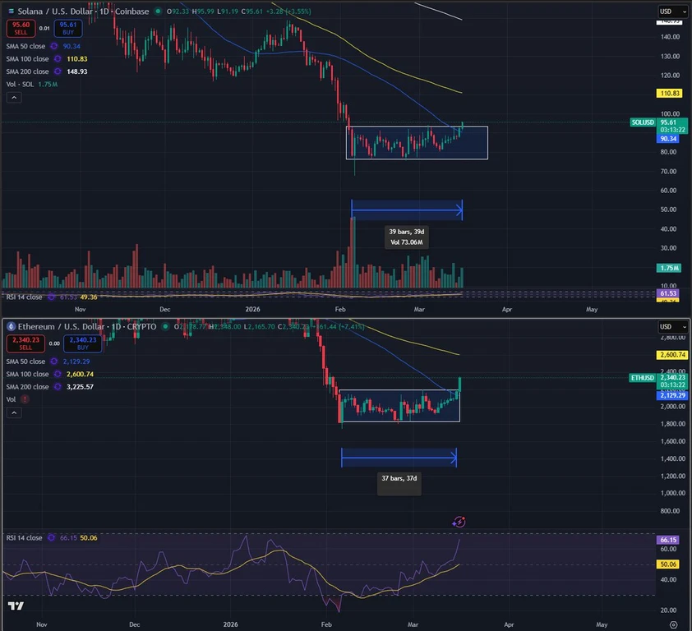Screen dimensions: 692x631
Task: Click the red 95.60 SELL button
Action: pyautogui.click(x=21, y=28)
